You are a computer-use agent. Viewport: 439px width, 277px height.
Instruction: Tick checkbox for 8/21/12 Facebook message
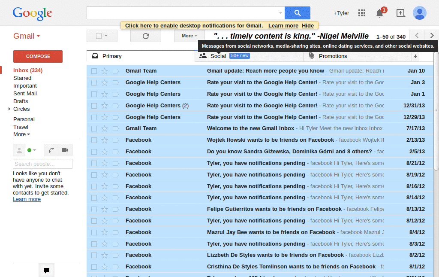94,163
